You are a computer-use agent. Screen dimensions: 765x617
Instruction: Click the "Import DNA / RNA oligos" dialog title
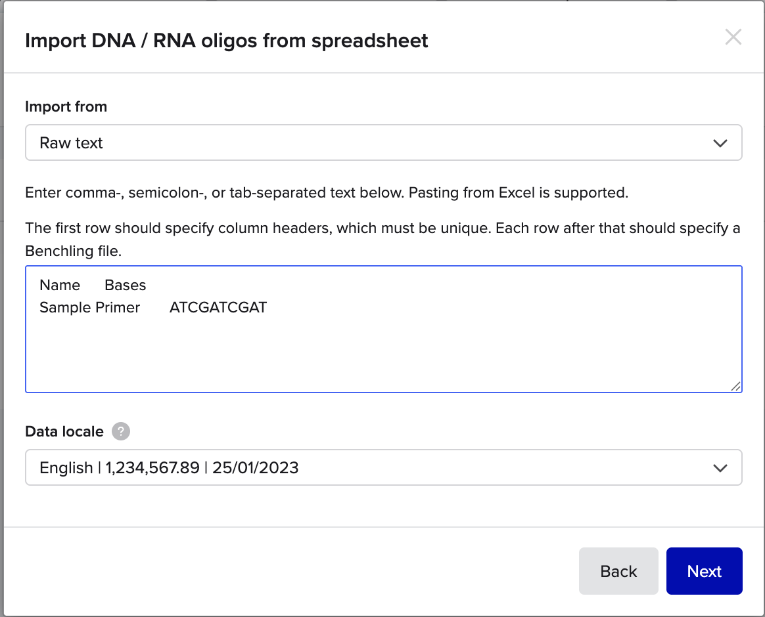point(226,41)
